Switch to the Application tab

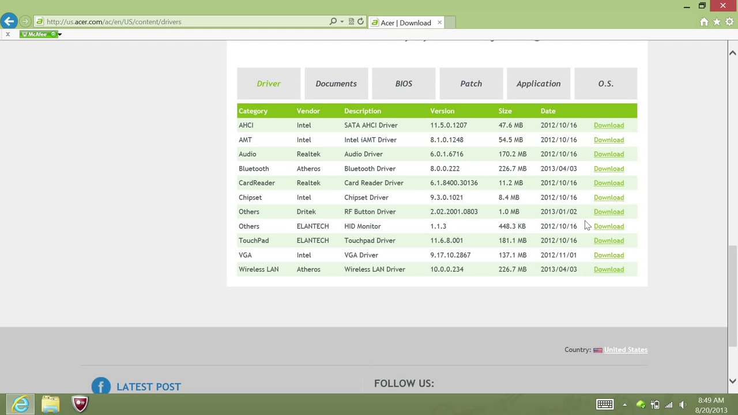tap(539, 84)
